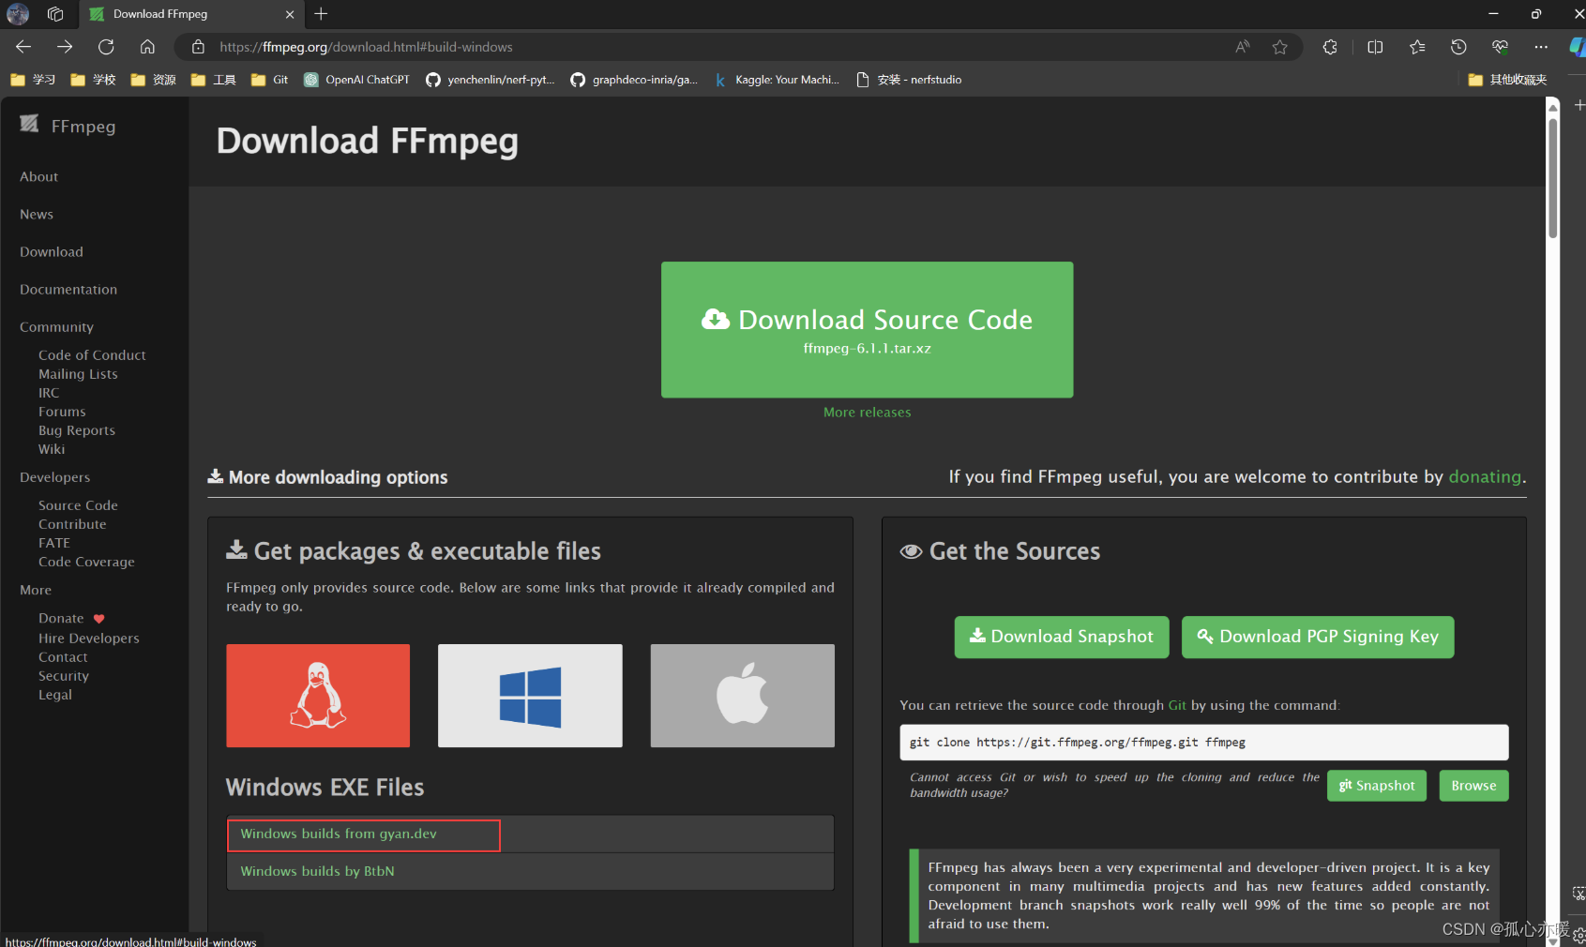Click the git Snapshot button
This screenshot has width=1586, height=947.
(1376, 785)
